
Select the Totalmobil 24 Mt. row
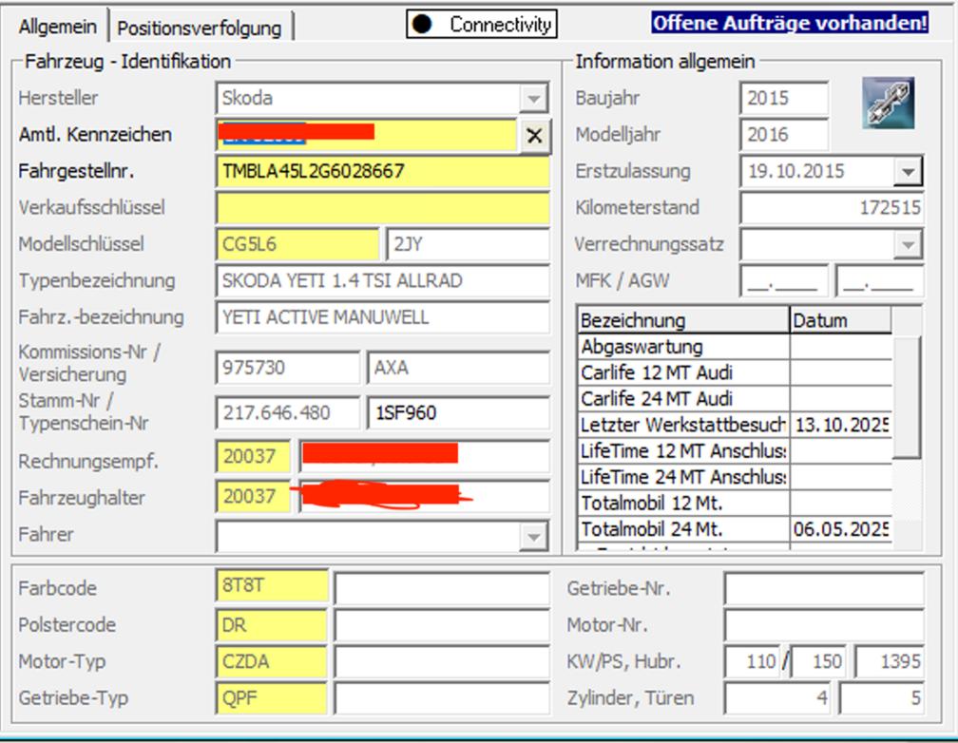pos(682,529)
